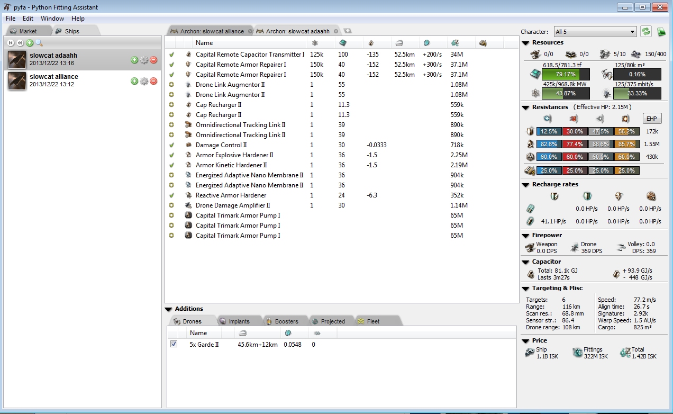The image size is (673, 414).
Task: Click the armor resistance row icon
Action: pyautogui.click(x=530, y=144)
